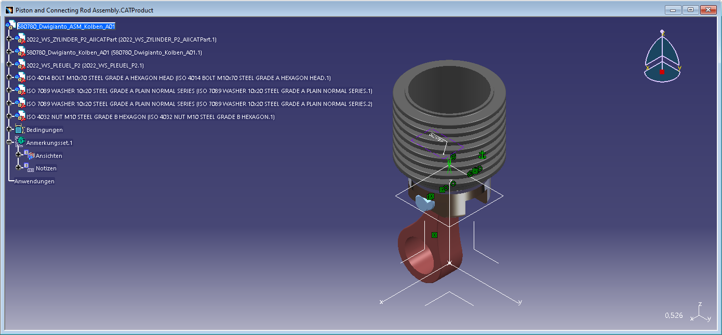Click the Ansichten views icon

pyautogui.click(x=30, y=155)
